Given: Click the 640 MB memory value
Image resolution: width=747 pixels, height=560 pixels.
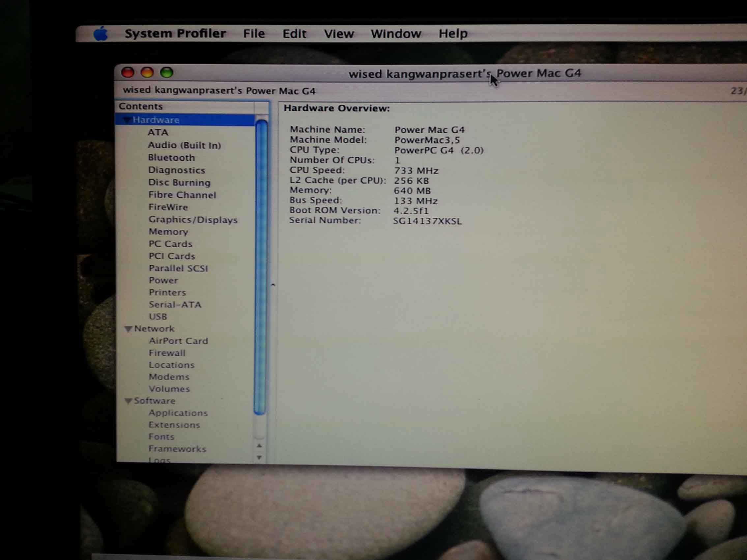Looking at the screenshot, I should [x=412, y=191].
